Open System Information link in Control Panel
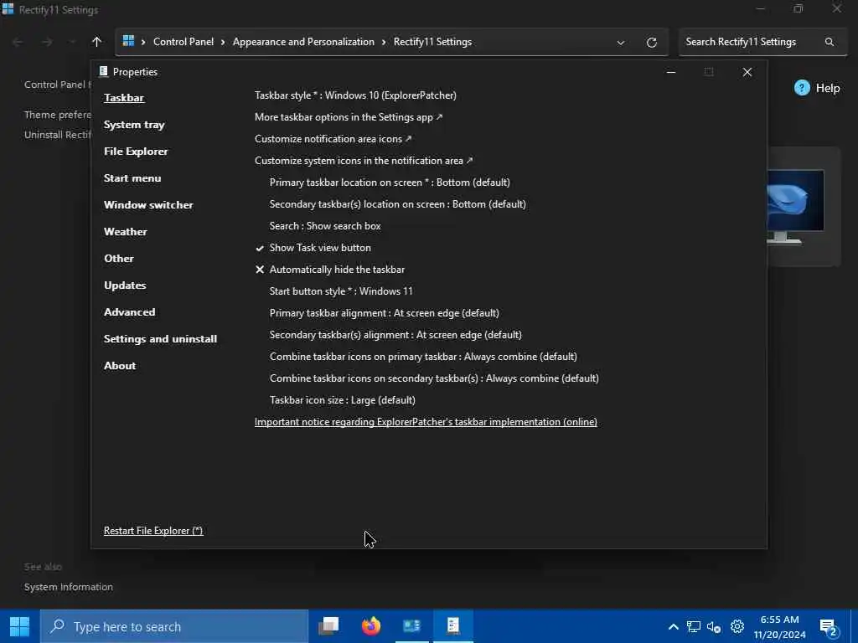 [69, 587]
